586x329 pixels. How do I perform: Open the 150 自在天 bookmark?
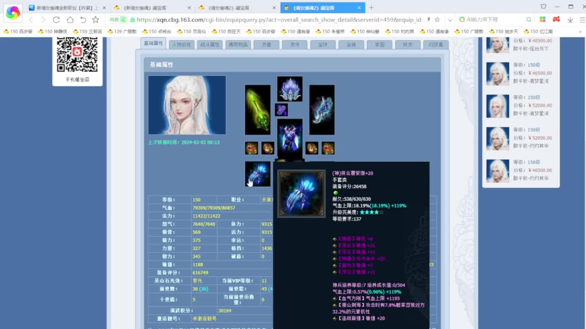226,32
